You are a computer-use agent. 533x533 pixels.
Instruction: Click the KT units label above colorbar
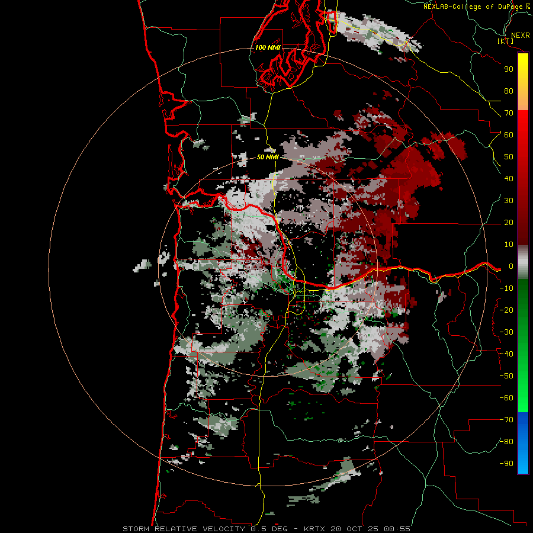(x=506, y=41)
